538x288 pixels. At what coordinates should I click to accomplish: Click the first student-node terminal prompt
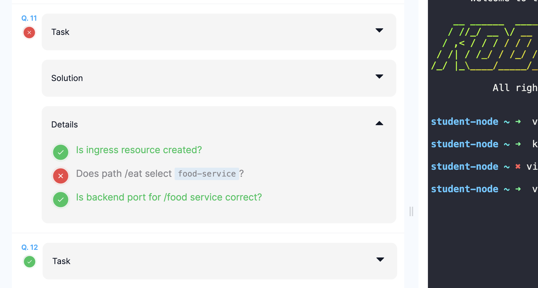click(x=465, y=122)
